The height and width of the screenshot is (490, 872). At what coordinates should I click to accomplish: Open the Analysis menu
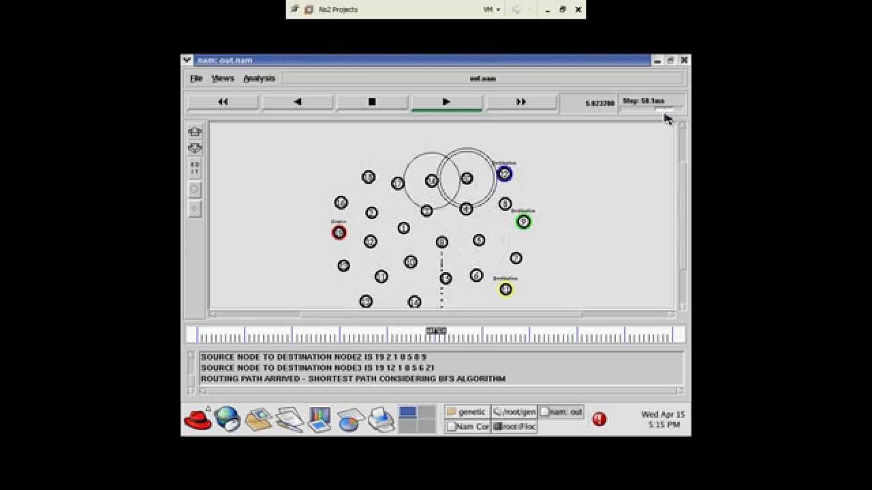260,78
